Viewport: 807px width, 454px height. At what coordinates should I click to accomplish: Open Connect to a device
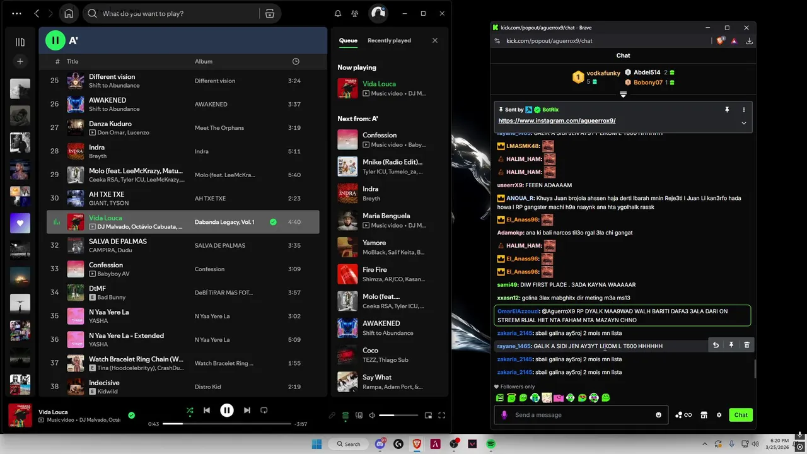359,416
